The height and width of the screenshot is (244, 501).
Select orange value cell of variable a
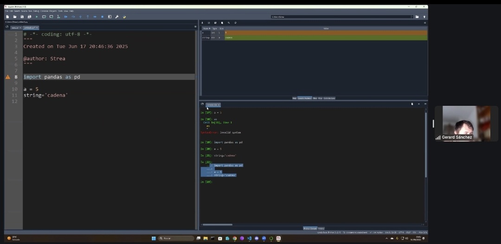tap(326, 33)
